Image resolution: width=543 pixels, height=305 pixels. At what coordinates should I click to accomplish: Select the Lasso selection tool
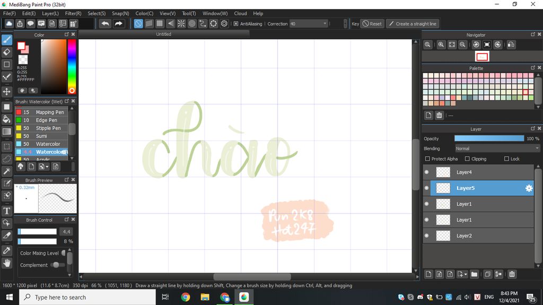(x=6, y=159)
